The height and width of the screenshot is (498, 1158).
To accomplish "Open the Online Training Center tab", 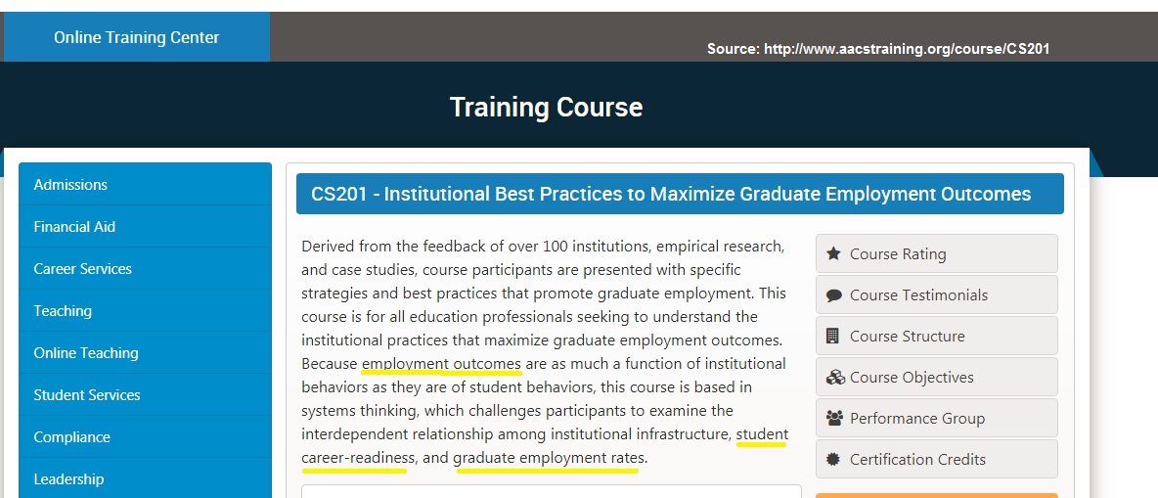I will (137, 37).
